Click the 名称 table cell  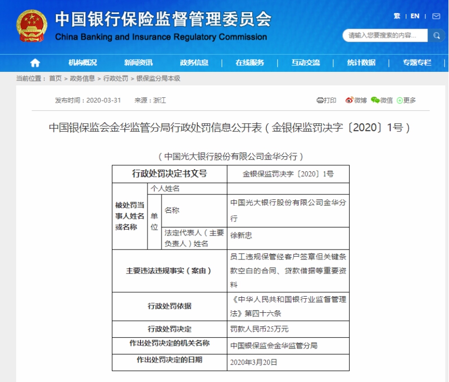click(x=194, y=211)
